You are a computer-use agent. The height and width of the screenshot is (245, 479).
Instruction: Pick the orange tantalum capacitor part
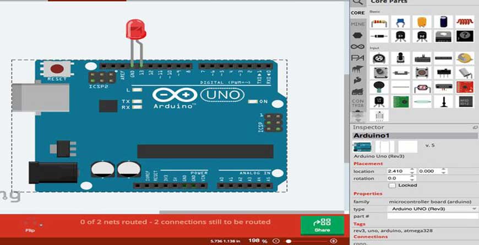point(422,23)
